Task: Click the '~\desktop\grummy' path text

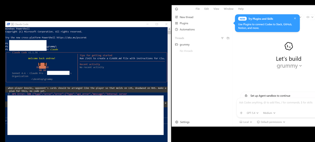Action: pyautogui.click(x=42, y=79)
